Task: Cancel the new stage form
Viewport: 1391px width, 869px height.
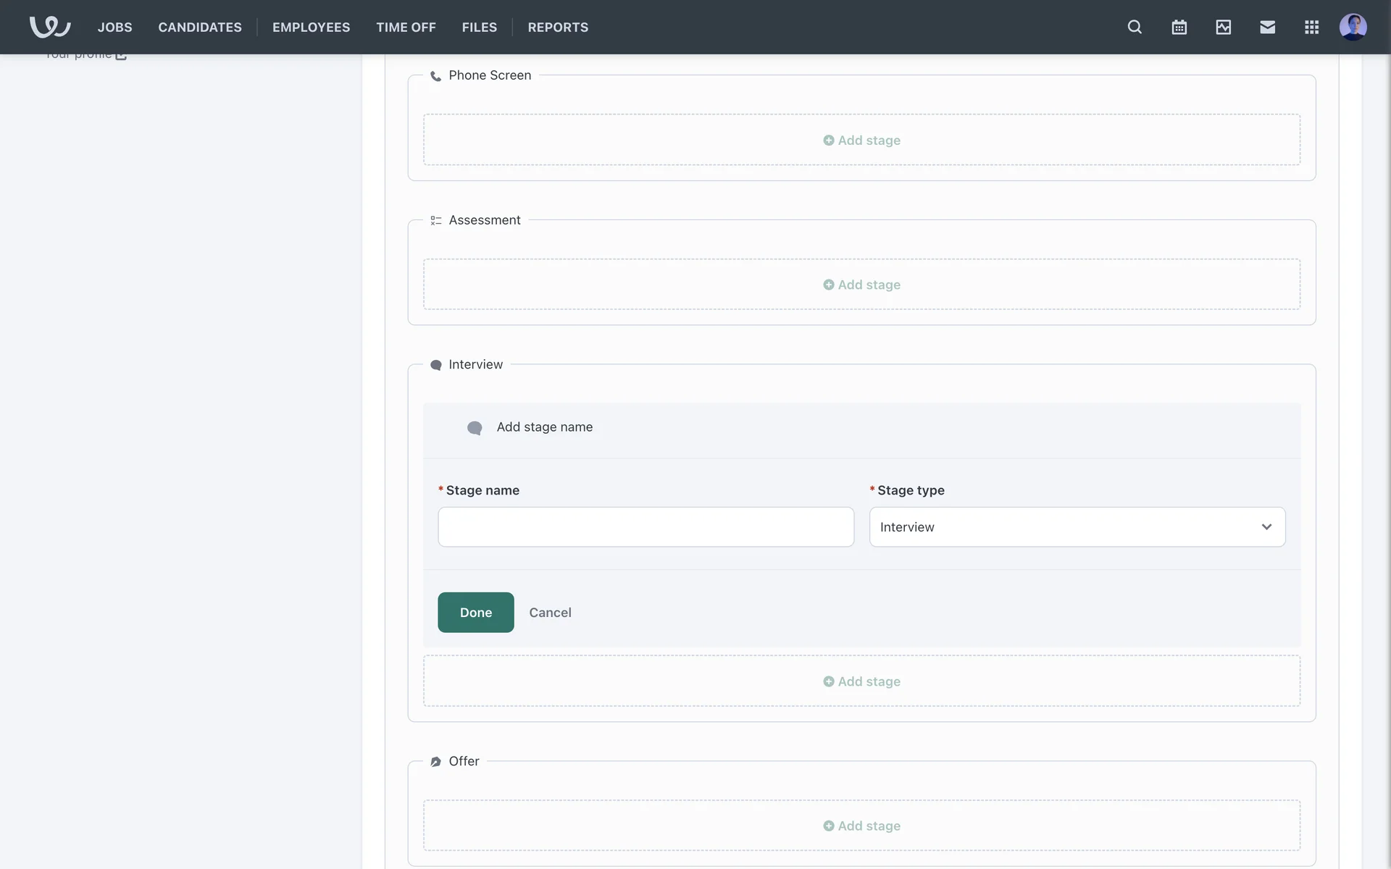Action: [x=550, y=613]
